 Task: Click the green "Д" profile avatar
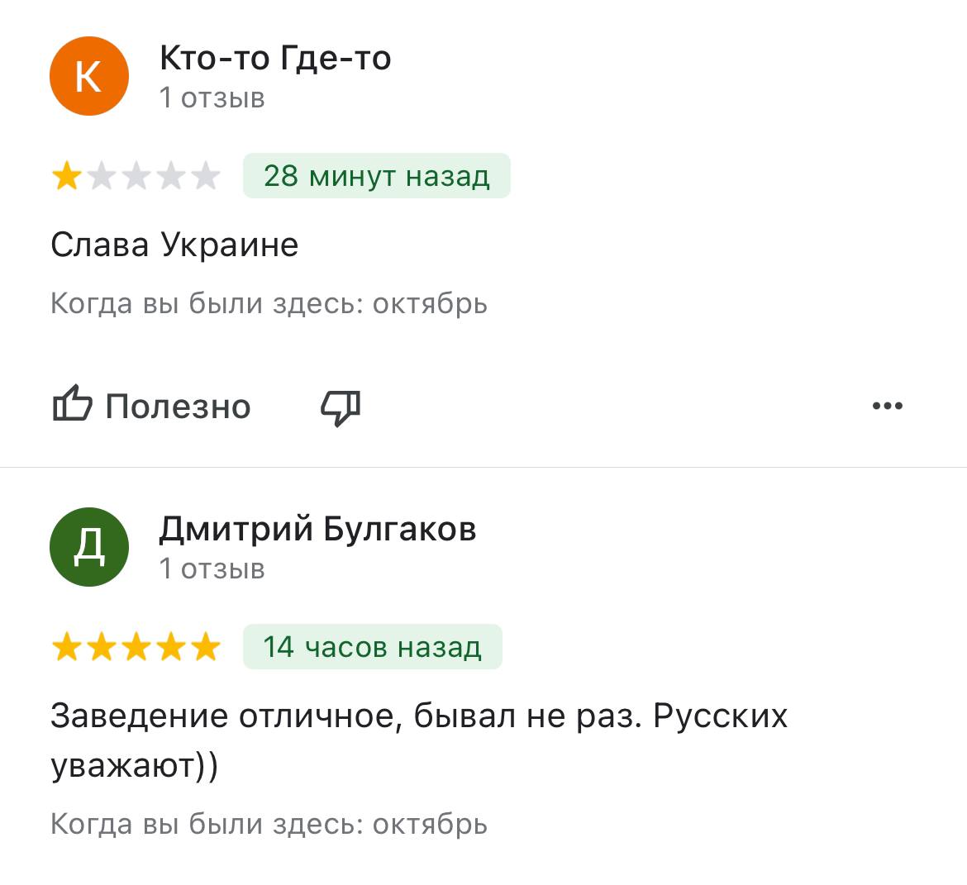pyautogui.click(x=89, y=547)
